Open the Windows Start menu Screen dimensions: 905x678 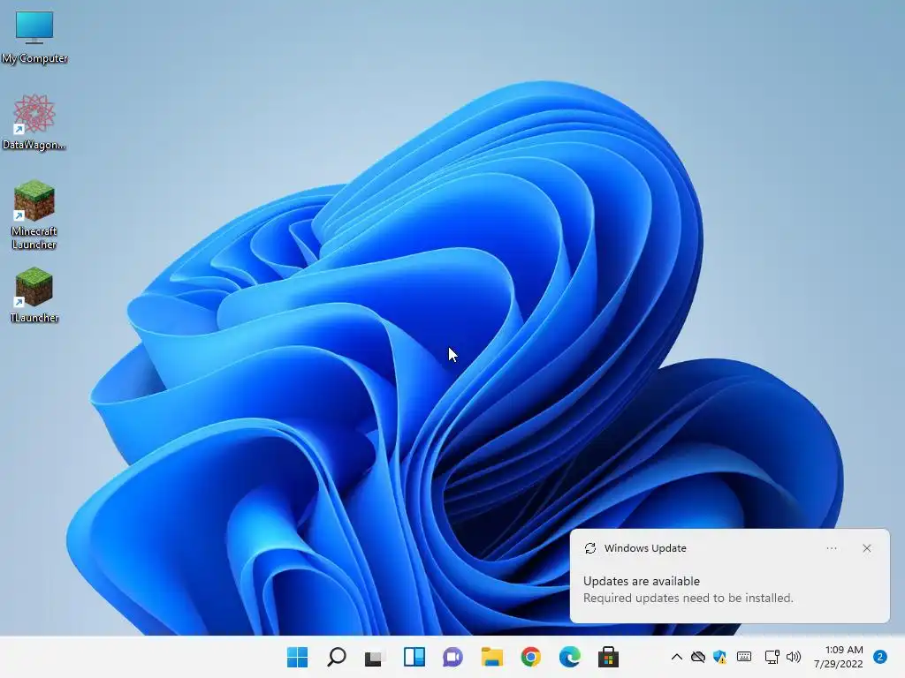click(297, 657)
